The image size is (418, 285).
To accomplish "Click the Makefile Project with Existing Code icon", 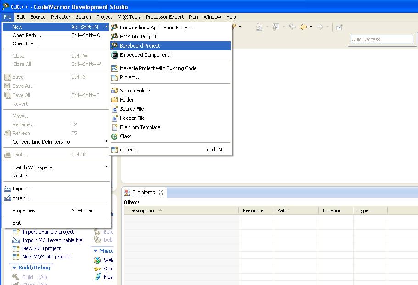I will (x=115, y=68).
